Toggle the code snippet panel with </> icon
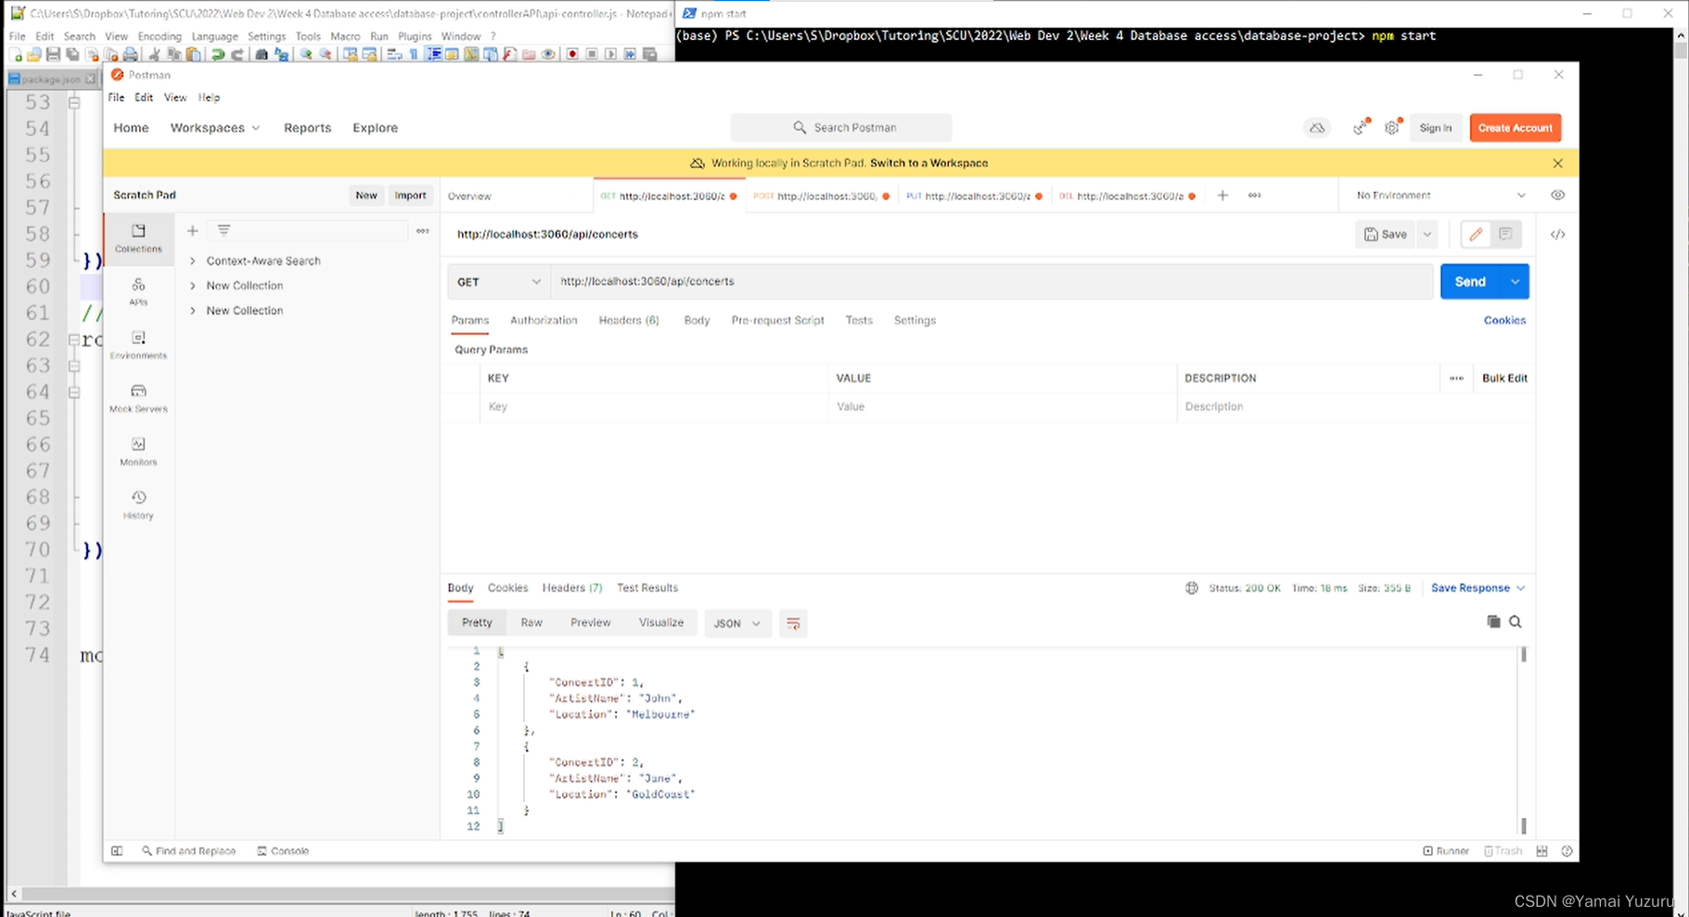 [x=1557, y=235]
